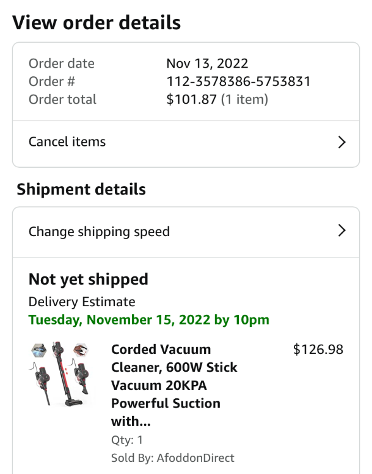This screenshot has width=372, height=474.
Task: Open the Corded Vacuum Cleaner product title
Action: click(x=174, y=385)
